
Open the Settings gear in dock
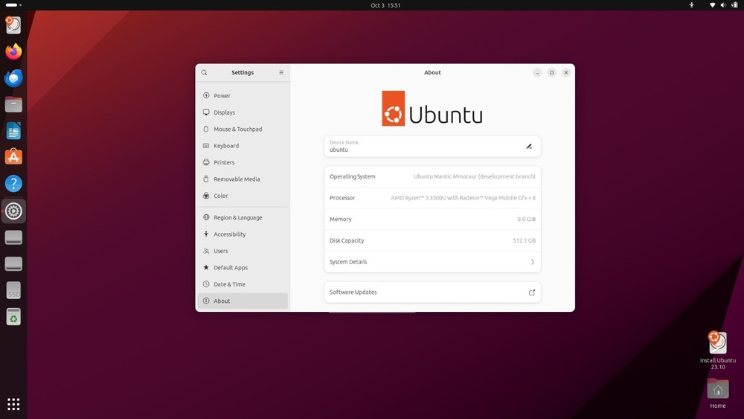13,211
